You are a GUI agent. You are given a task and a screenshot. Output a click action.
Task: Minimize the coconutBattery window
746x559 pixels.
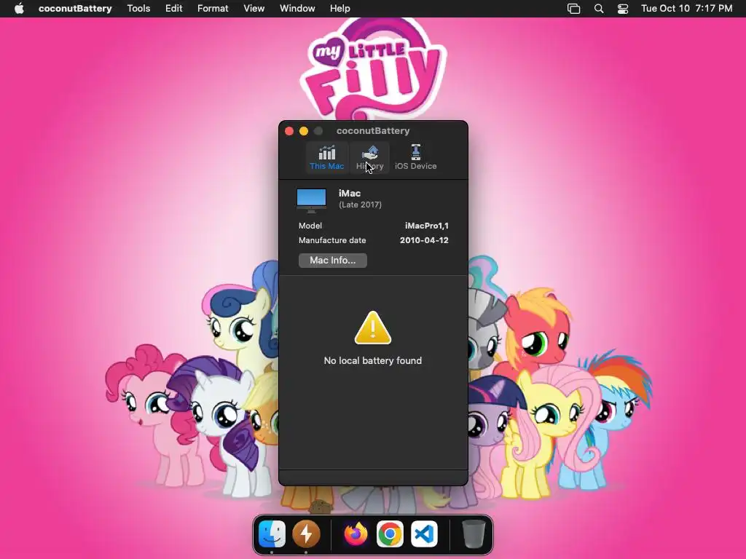pos(304,131)
